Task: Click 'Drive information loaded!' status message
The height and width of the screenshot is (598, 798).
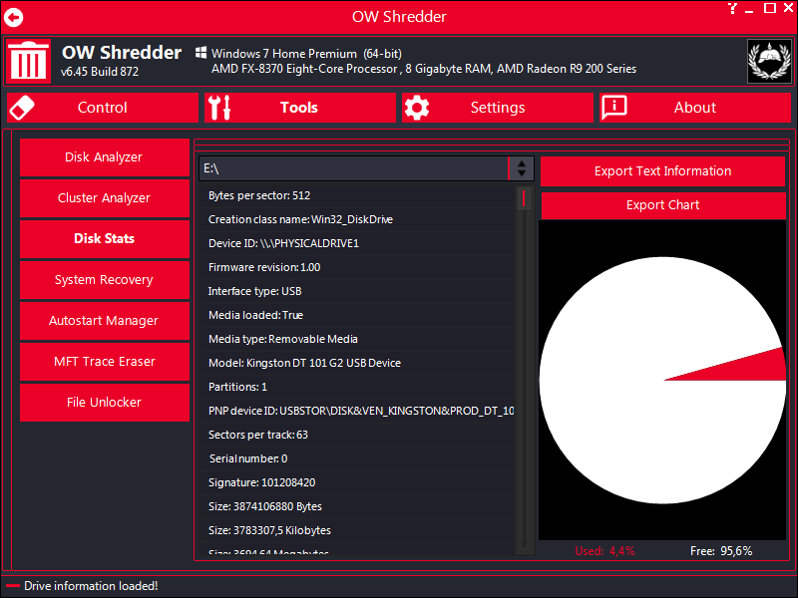Action: [91, 586]
